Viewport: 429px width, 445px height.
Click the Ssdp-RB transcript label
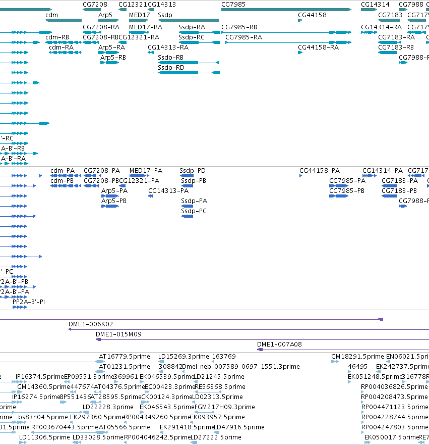(x=170, y=58)
